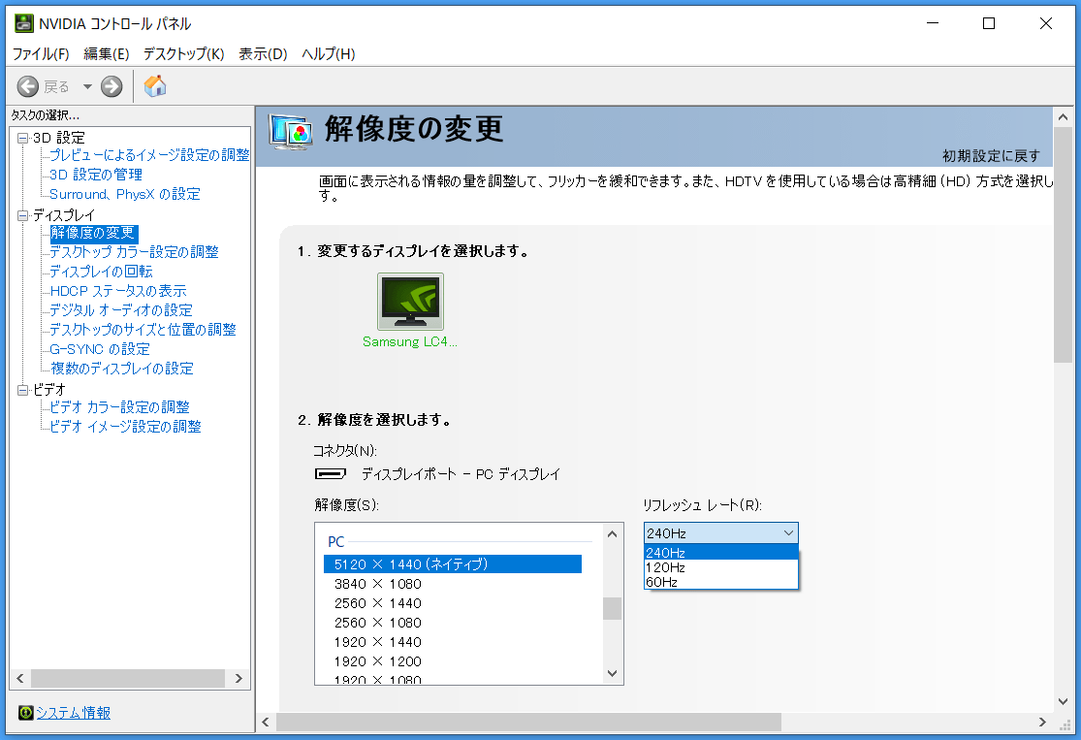Open ビデオ カラー設定の調整
The image size is (1081, 740).
[x=119, y=407]
